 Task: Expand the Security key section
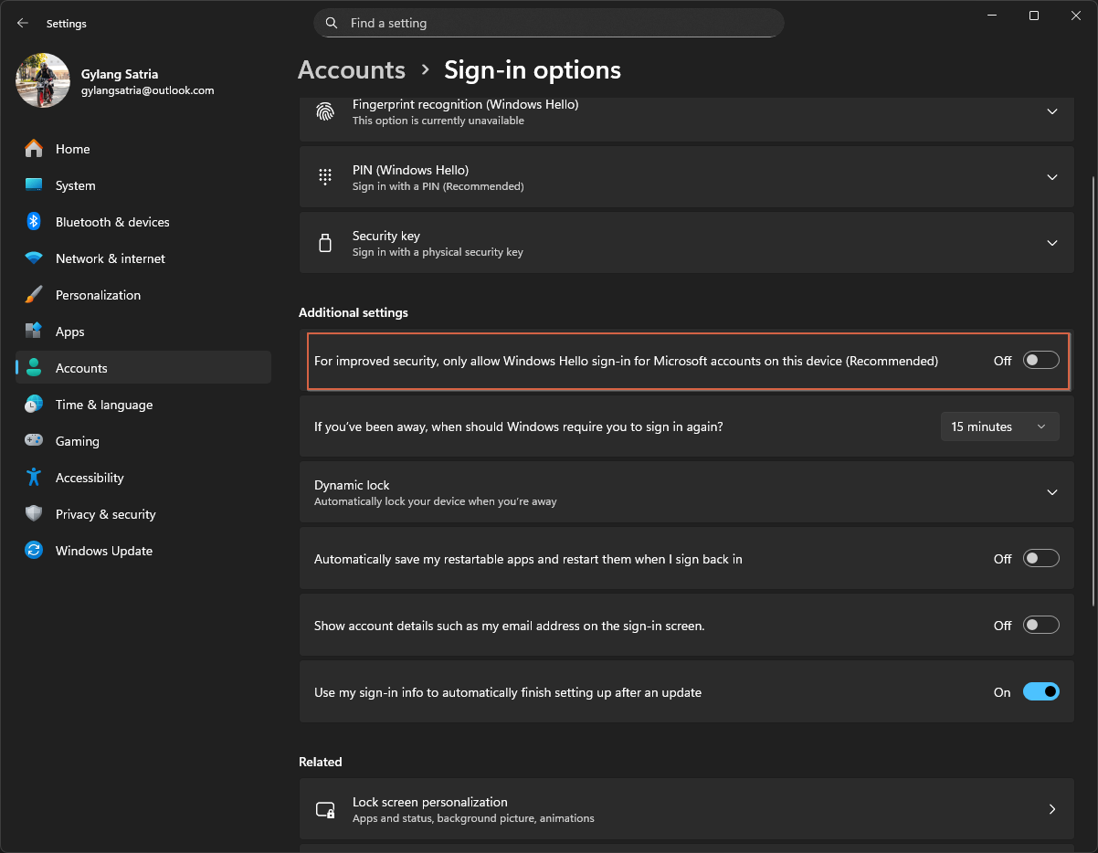1051,243
